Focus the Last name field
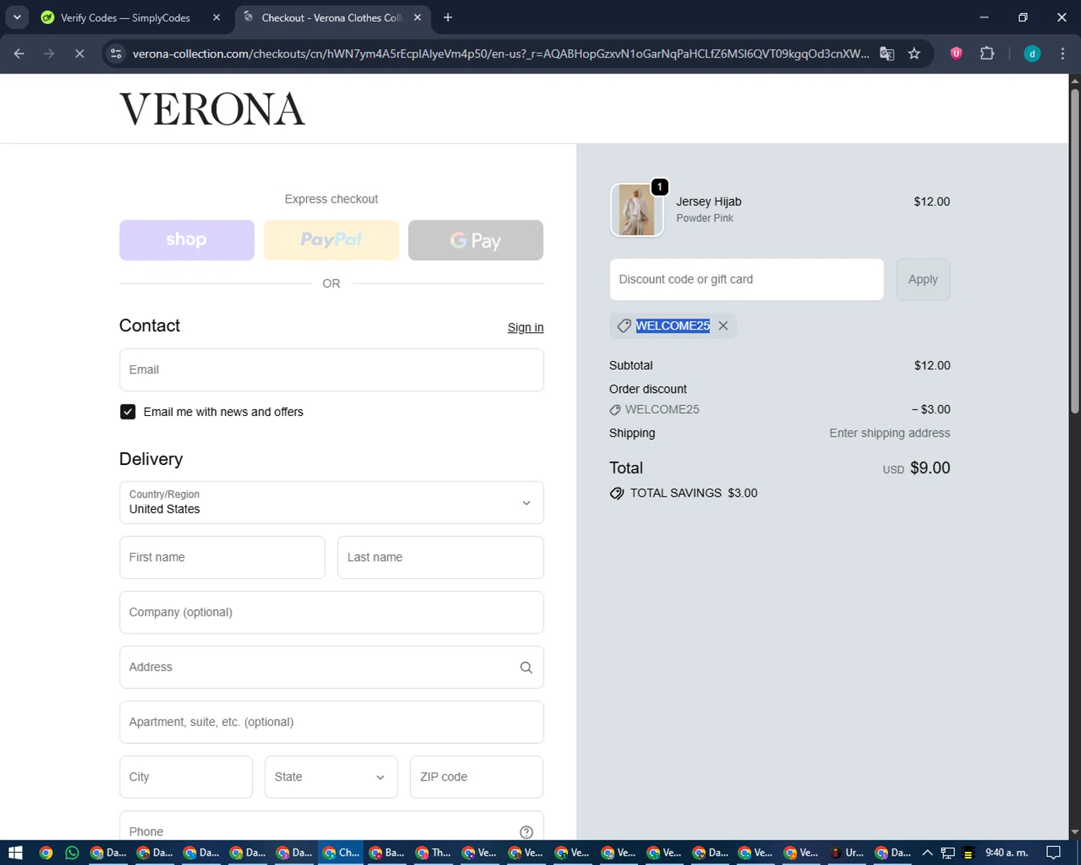The width and height of the screenshot is (1081, 865). (x=440, y=557)
